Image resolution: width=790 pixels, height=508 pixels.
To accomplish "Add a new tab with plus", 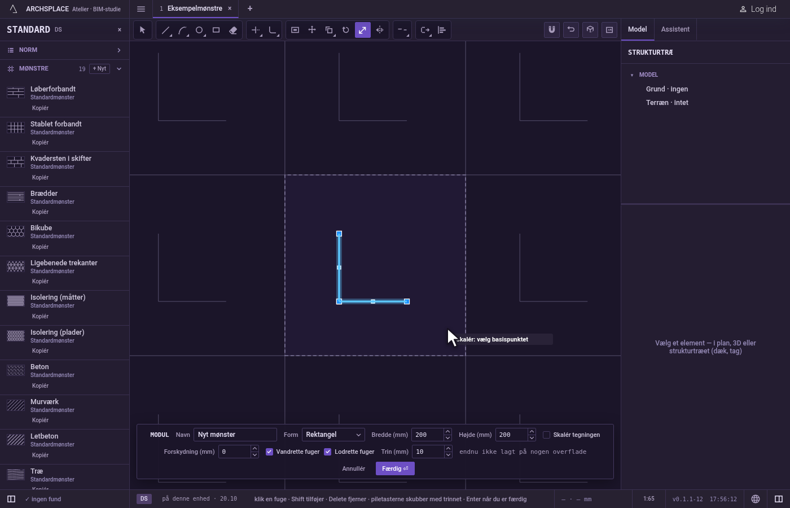I will point(250,8).
